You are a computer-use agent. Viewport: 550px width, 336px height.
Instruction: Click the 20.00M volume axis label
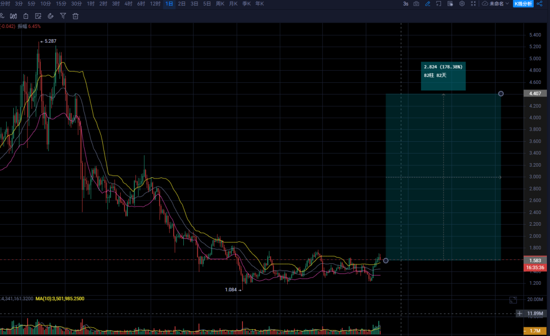click(535, 299)
